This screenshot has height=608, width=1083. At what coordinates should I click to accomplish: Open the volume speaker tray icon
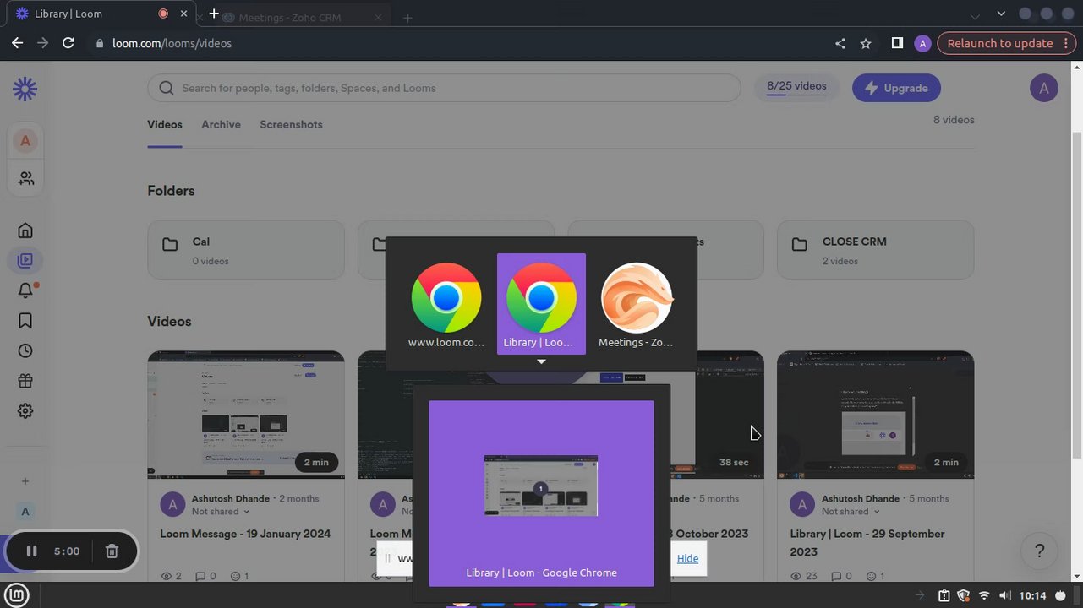click(x=1004, y=595)
